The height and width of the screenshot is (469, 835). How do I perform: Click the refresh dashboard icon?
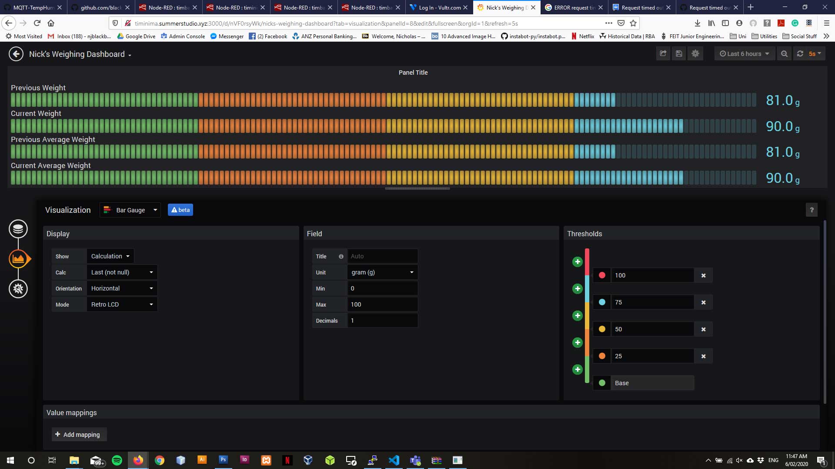click(800, 54)
